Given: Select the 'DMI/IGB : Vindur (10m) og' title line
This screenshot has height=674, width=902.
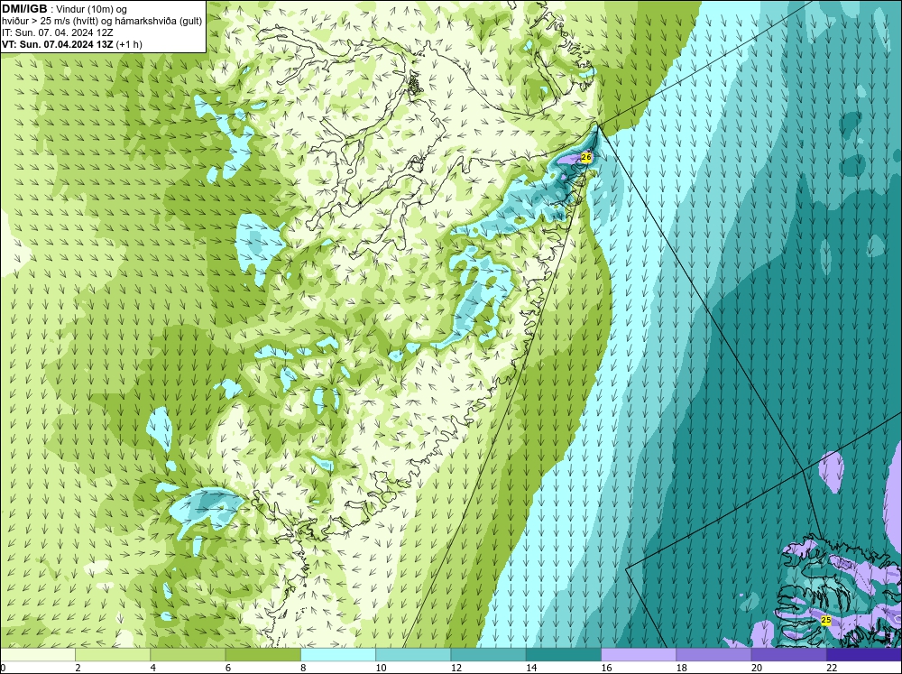Looking at the screenshot, I should (x=64, y=9).
